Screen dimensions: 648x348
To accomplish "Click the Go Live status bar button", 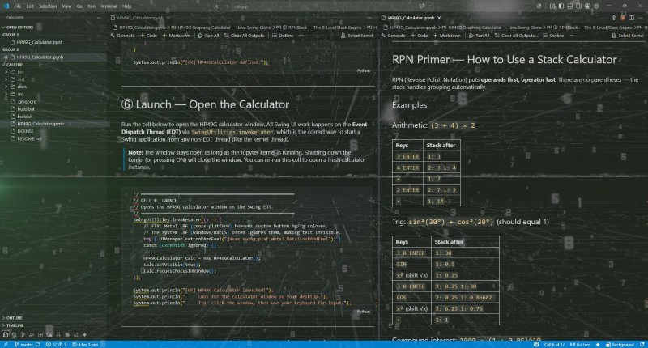I will pos(580,344).
